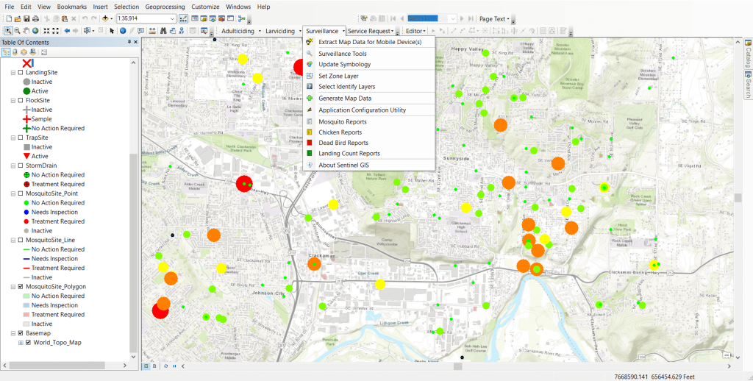Screen dimensions: 753x381
Task: Switch to Layout View at map bottom
Action: pos(154,366)
